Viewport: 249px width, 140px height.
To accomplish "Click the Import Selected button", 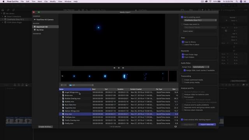I will click(x=207, y=124).
